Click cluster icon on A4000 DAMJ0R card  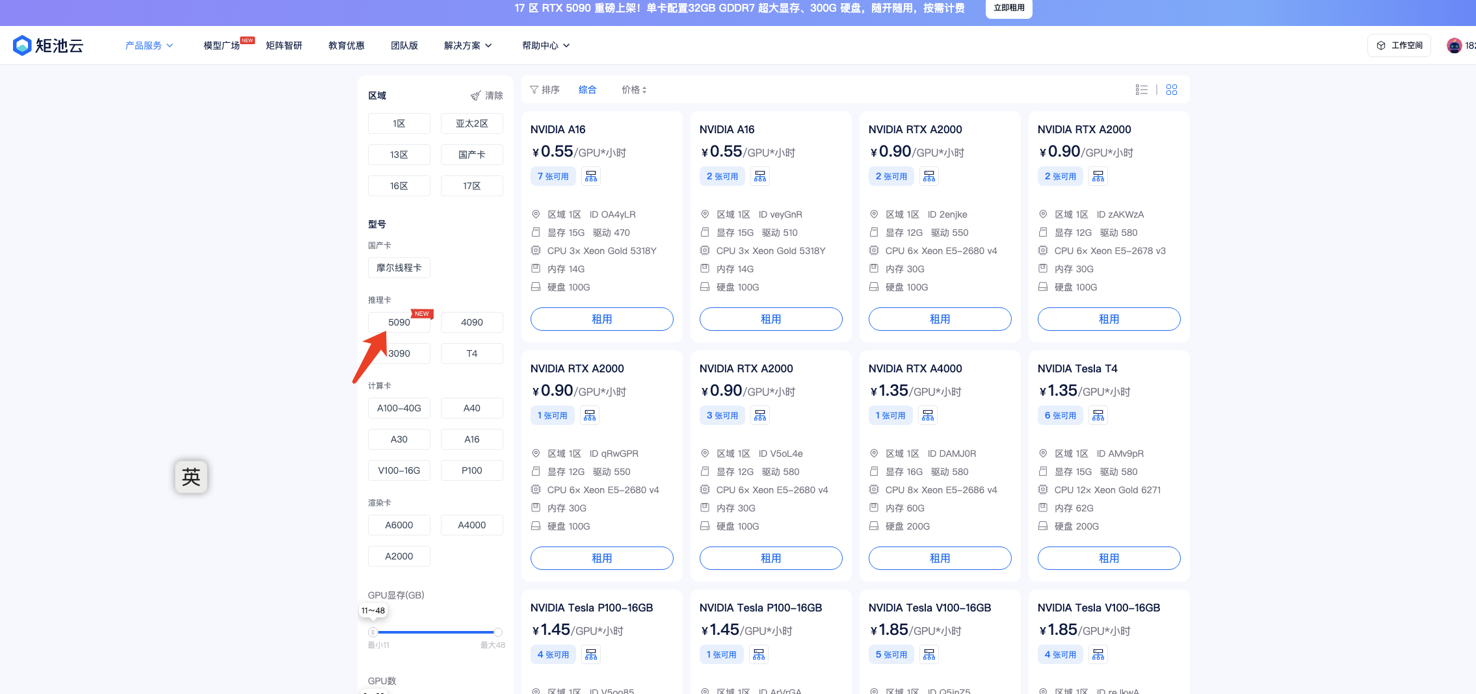tap(928, 415)
